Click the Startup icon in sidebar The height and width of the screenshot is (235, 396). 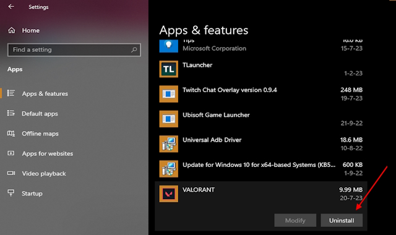click(x=11, y=193)
